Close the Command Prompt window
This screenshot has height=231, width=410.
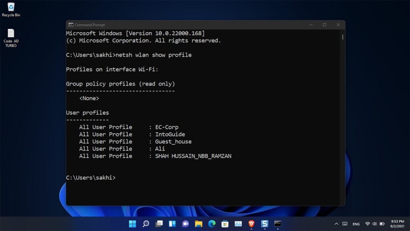pyautogui.click(x=338, y=25)
